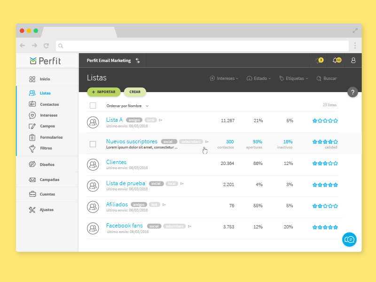Click the browser address bar
376x282 pixels.
(202, 46)
